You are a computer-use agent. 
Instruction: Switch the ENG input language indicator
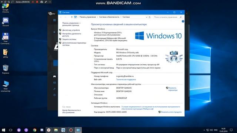coord(216,130)
